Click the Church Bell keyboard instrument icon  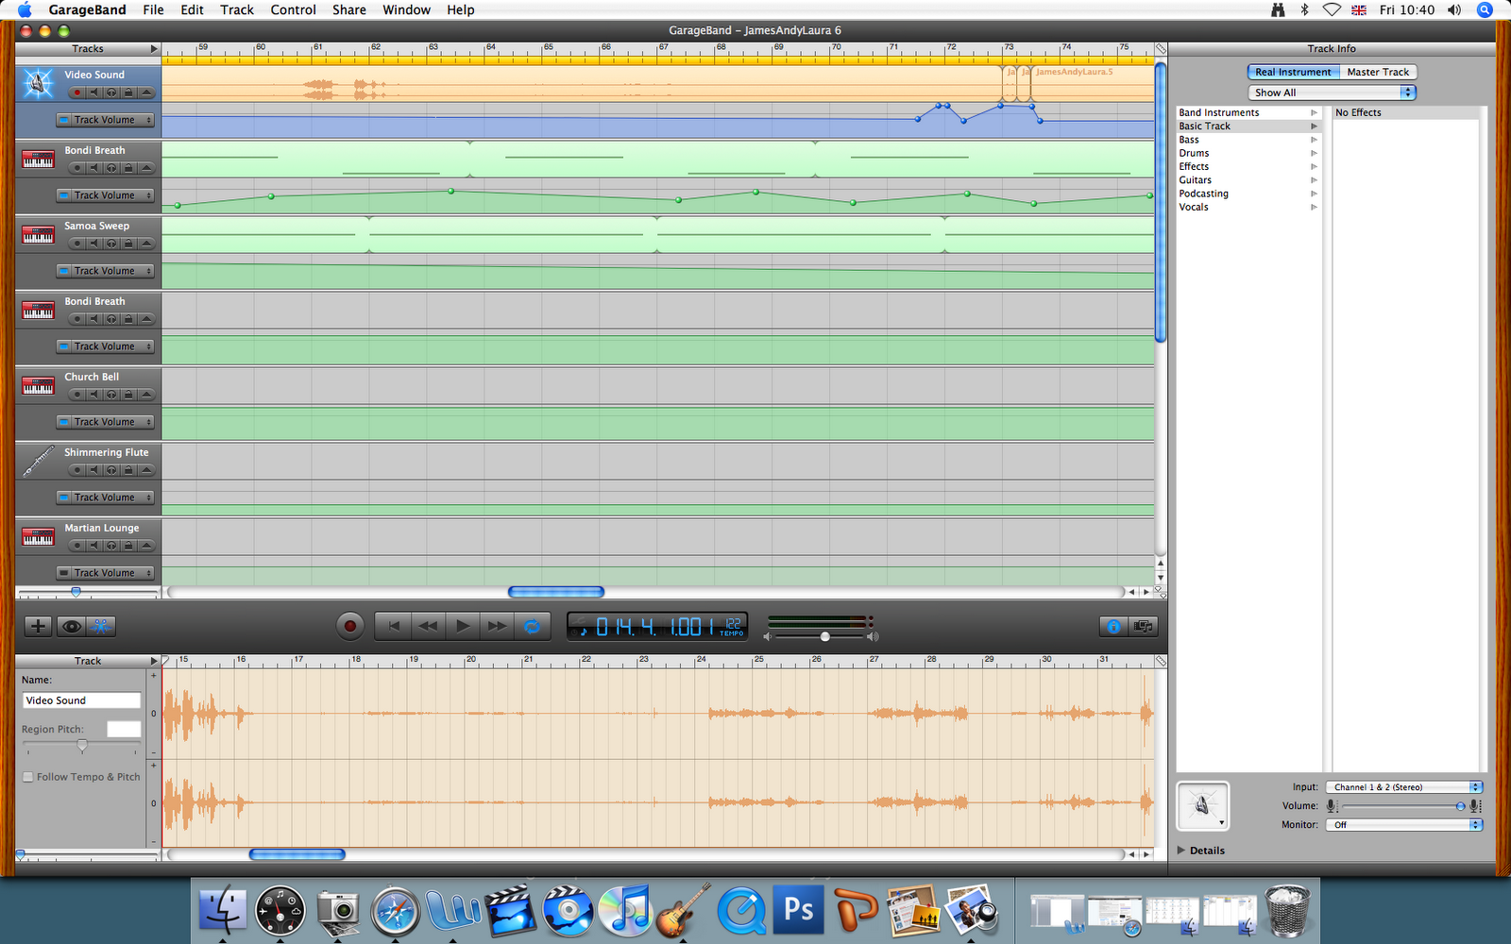38,386
